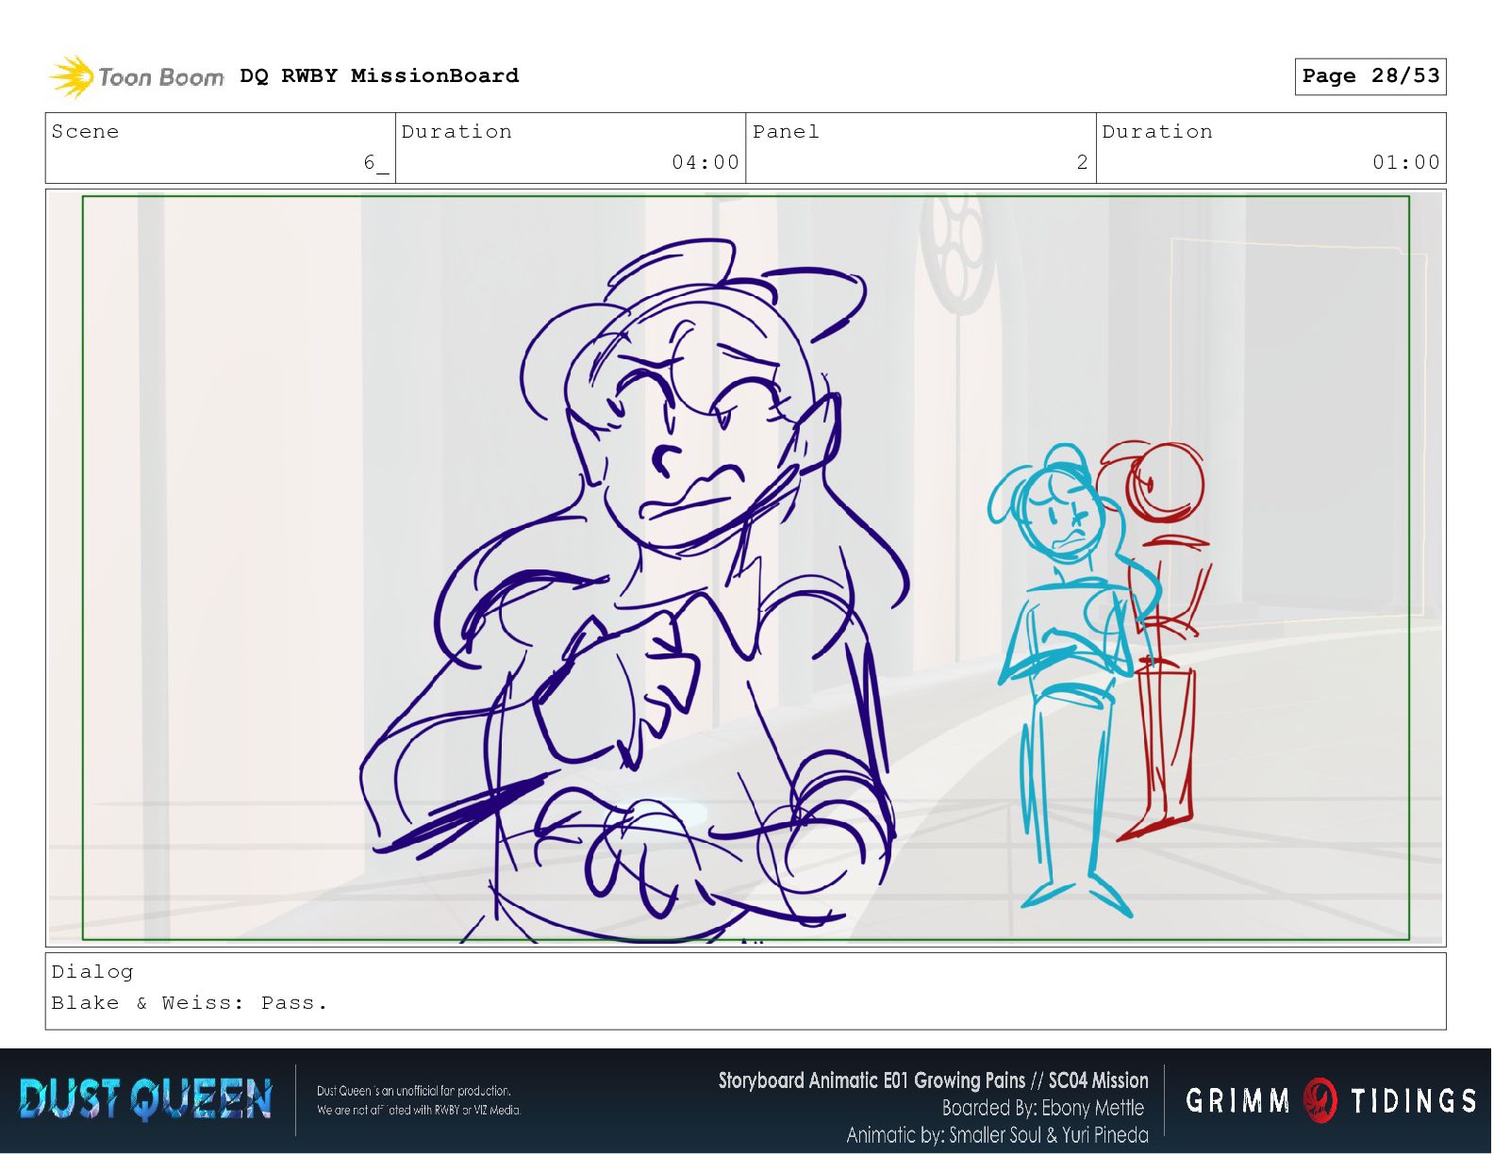Image resolution: width=1494 pixels, height=1154 pixels.
Task: Click the Grimm Tidings red emblem icon
Action: [1320, 1100]
